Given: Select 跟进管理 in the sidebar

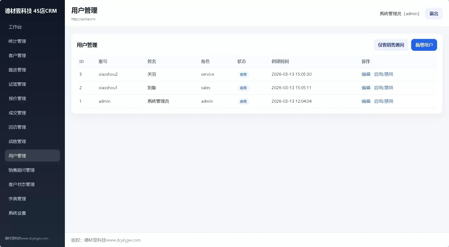Looking at the screenshot, I should click(17, 70).
